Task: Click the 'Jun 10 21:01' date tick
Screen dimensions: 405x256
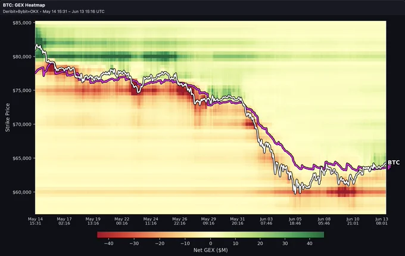Action: 353,221
